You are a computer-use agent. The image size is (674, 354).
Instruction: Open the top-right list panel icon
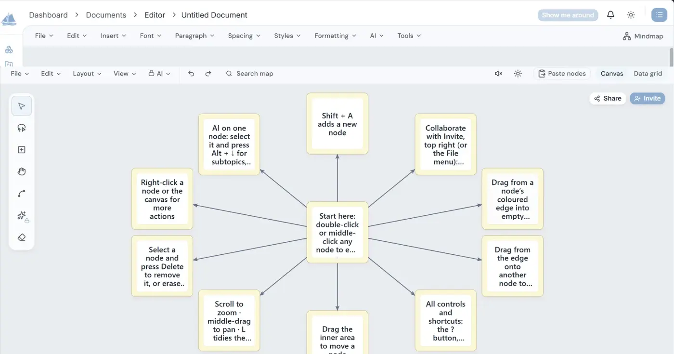tap(659, 15)
